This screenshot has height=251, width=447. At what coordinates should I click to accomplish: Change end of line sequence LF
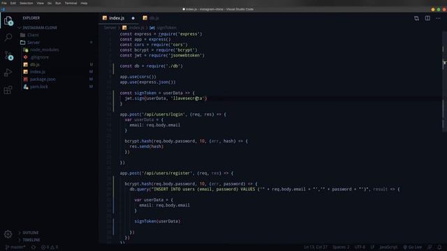point(372,247)
